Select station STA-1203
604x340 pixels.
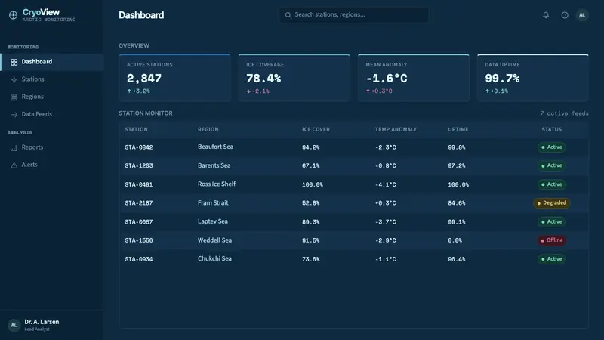coord(139,165)
